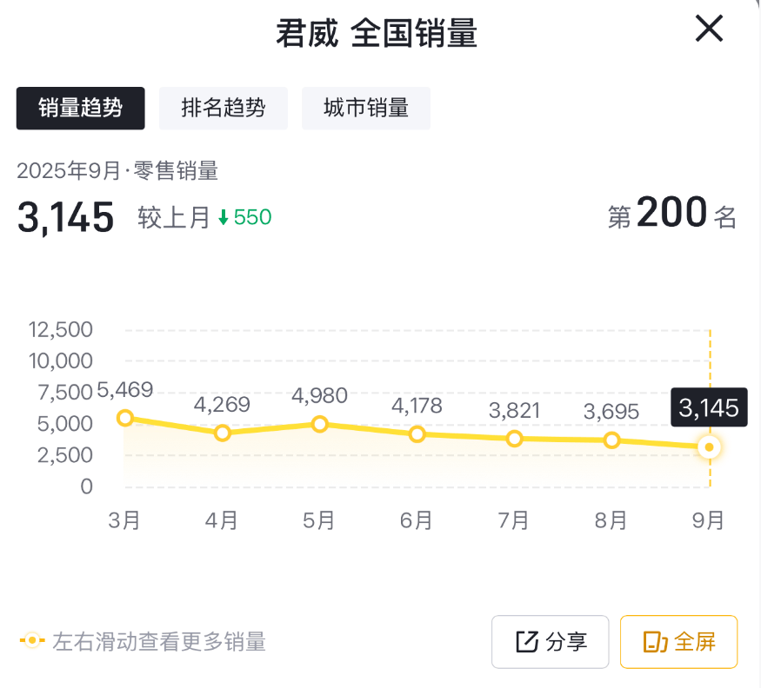761x688 pixels.
Task: Open chart in 全屏 fullscreen mode
Action: [x=679, y=642]
